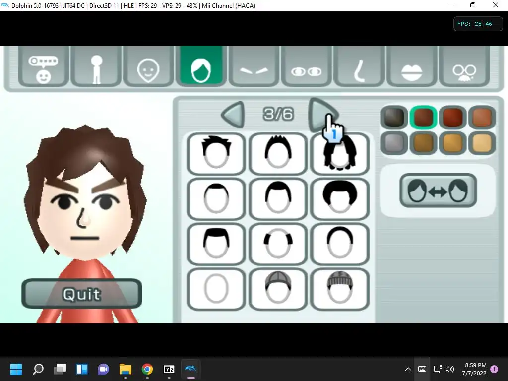Select the medium brown hair color in the bottom color row
The height and width of the screenshot is (381, 508).
424,143
